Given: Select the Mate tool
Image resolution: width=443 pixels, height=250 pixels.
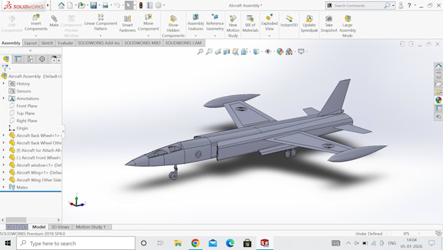Looking at the screenshot, I should tap(54, 22).
